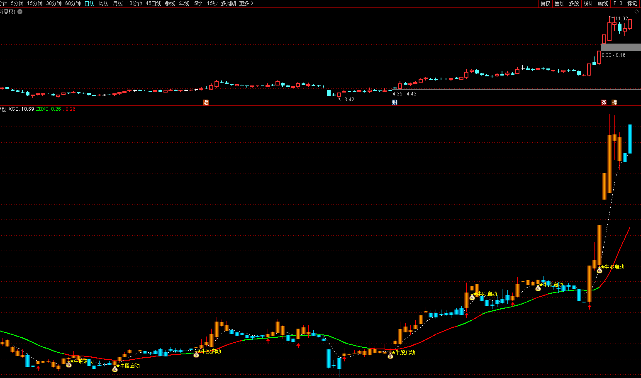641x378 pixels.
Task: Click the 画线 draw line button
Action: 603,3
